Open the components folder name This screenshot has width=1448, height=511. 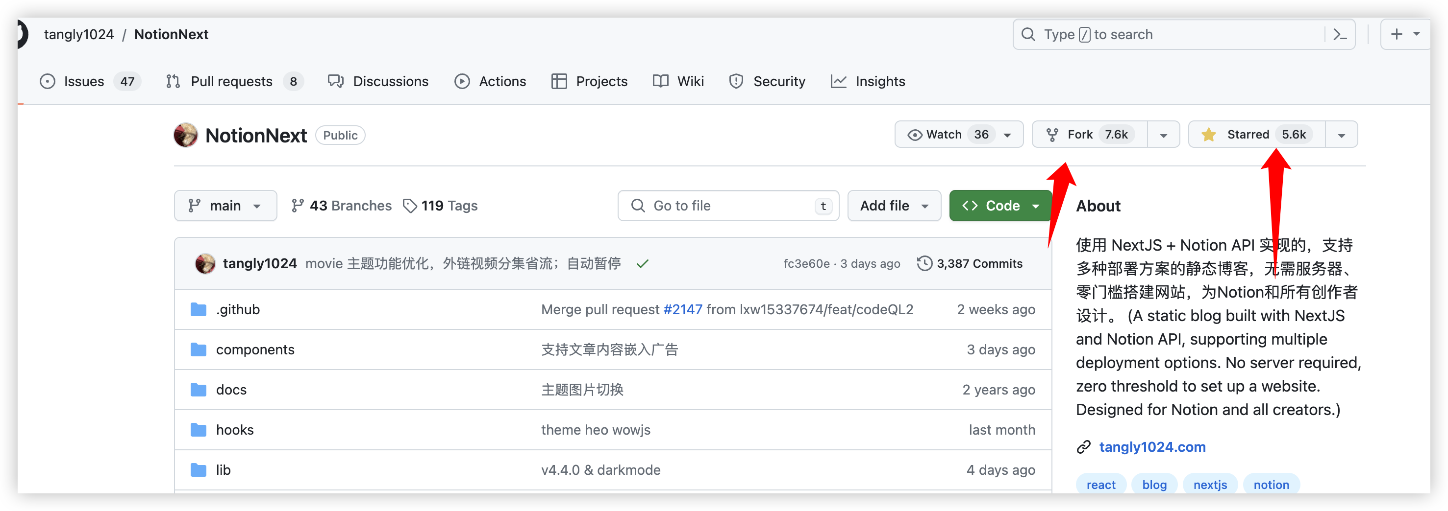click(x=255, y=350)
